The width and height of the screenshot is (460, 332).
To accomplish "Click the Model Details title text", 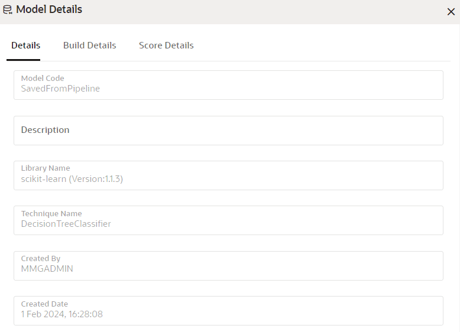I will tap(49, 9).
